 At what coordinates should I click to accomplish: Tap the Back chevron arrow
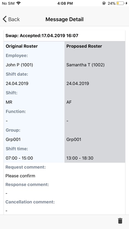pyautogui.click(x=5, y=19)
